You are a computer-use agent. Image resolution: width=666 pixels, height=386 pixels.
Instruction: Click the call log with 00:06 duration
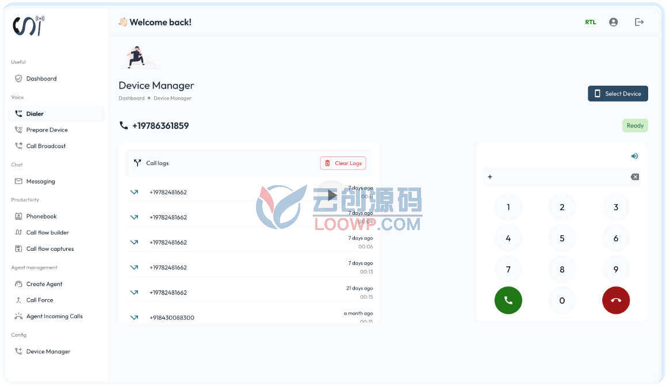tap(251, 242)
